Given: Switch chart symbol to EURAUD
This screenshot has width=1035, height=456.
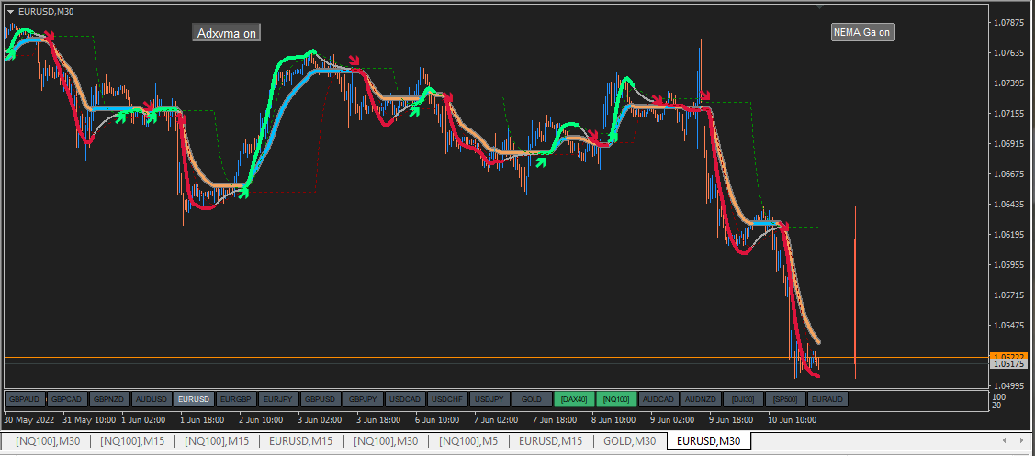Looking at the screenshot, I should 827,399.
